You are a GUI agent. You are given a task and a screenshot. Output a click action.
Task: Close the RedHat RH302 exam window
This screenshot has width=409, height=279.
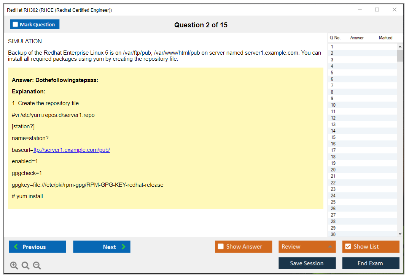tap(395, 10)
